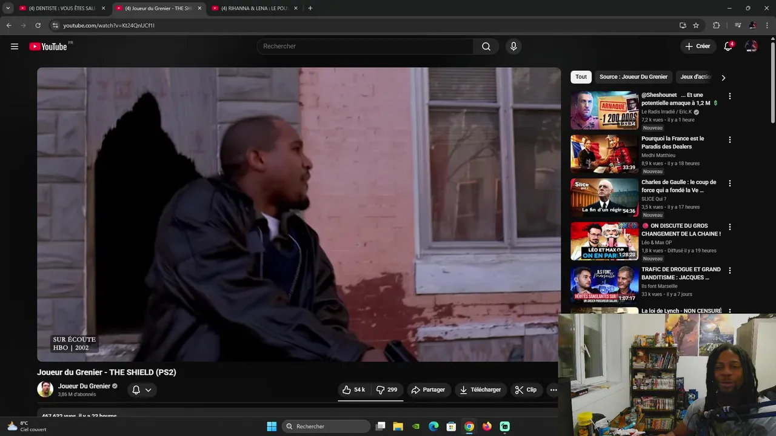776x436 pixels.
Task: Open Task View on taskbar
Action: coord(381,426)
